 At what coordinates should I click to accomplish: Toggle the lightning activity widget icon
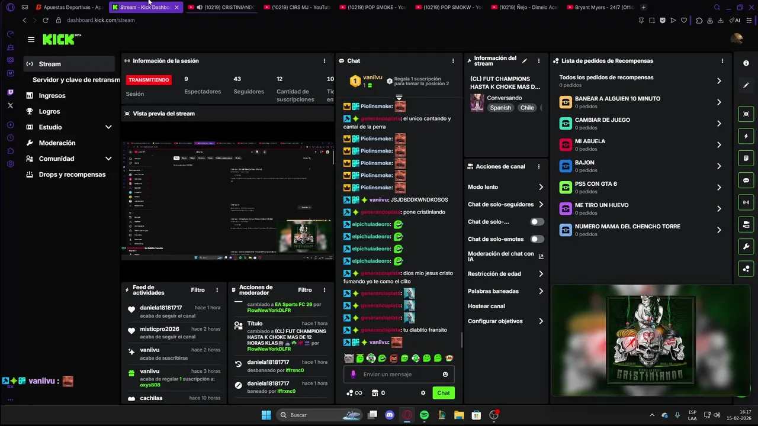(746, 136)
